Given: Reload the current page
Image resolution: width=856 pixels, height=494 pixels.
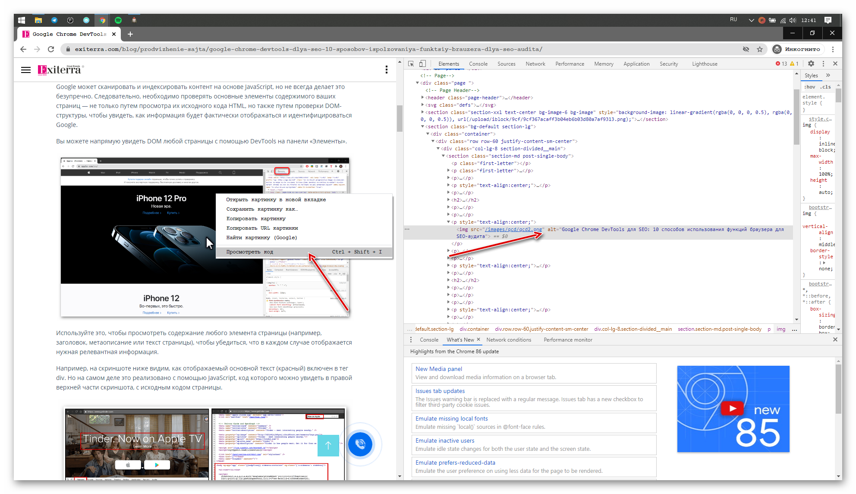Looking at the screenshot, I should tap(51, 49).
